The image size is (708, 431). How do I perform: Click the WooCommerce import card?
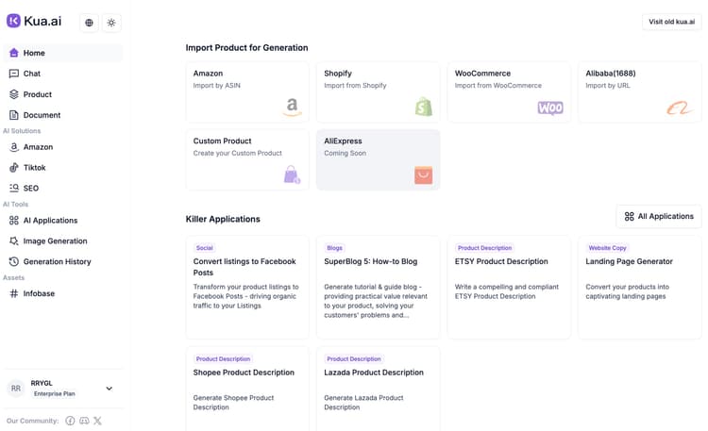pyautogui.click(x=508, y=91)
